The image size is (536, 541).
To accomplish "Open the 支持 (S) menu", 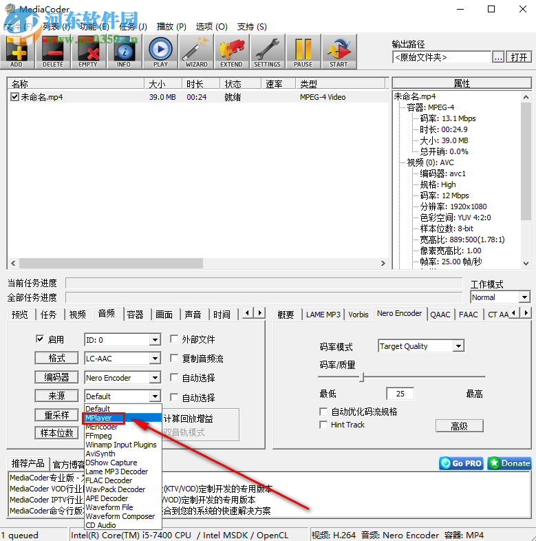I will [x=252, y=27].
